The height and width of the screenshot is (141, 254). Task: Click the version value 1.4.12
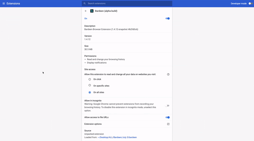[x=87, y=39]
